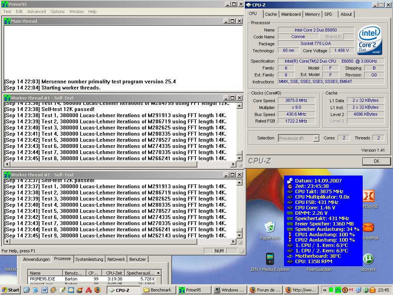Sort processes by Name column header
This screenshot has width=393, height=295.
45,273
